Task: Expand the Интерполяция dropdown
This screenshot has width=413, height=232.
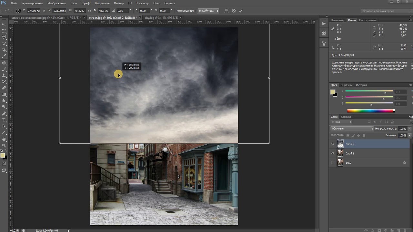Action: tap(208, 11)
